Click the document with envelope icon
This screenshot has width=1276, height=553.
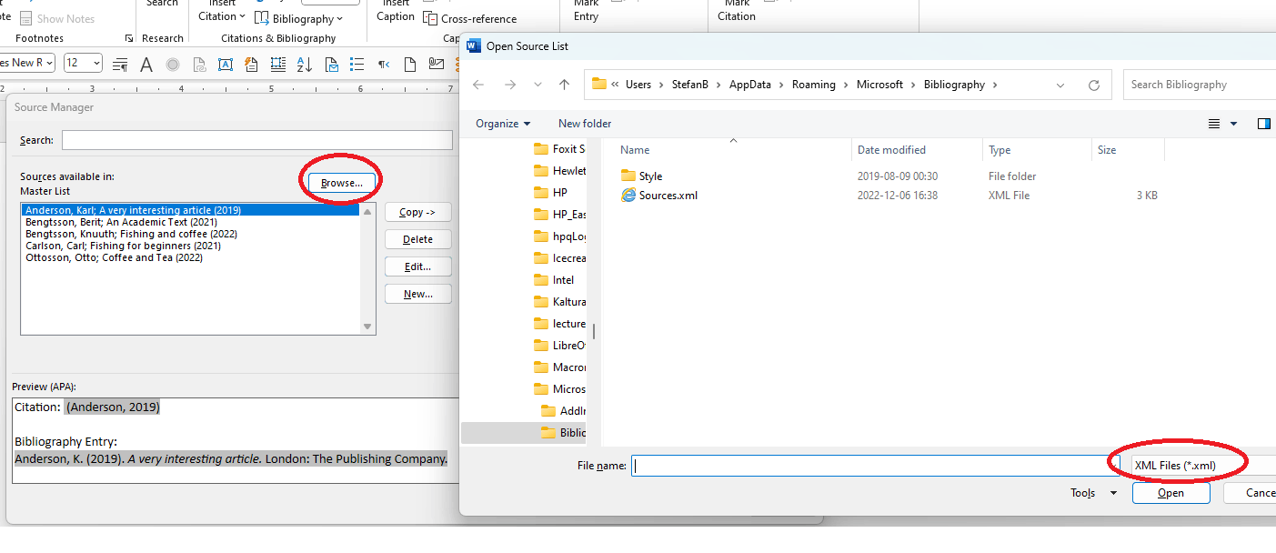point(331,64)
